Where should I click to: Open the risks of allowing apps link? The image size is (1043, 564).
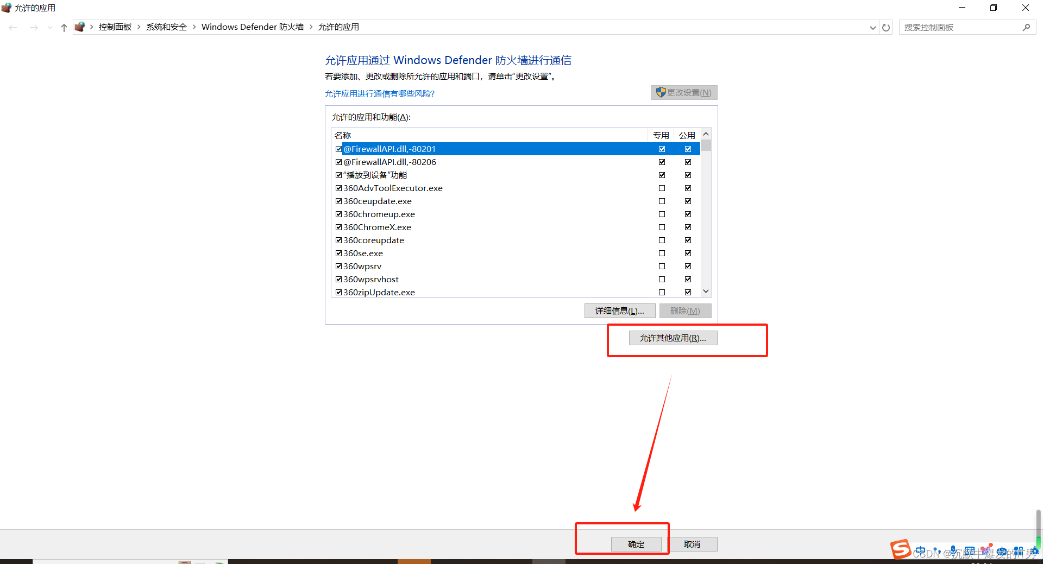(380, 94)
